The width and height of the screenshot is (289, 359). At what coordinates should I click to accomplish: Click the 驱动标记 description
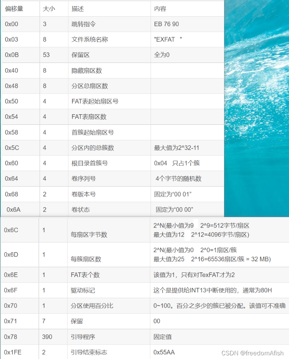[x=83, y=290]
